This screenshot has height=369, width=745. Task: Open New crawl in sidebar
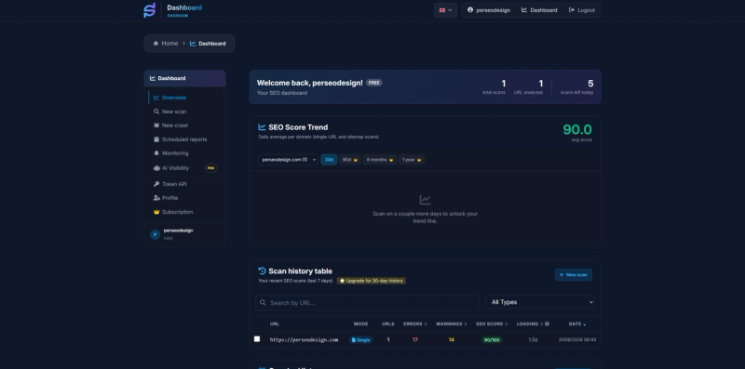pos(170,125)
